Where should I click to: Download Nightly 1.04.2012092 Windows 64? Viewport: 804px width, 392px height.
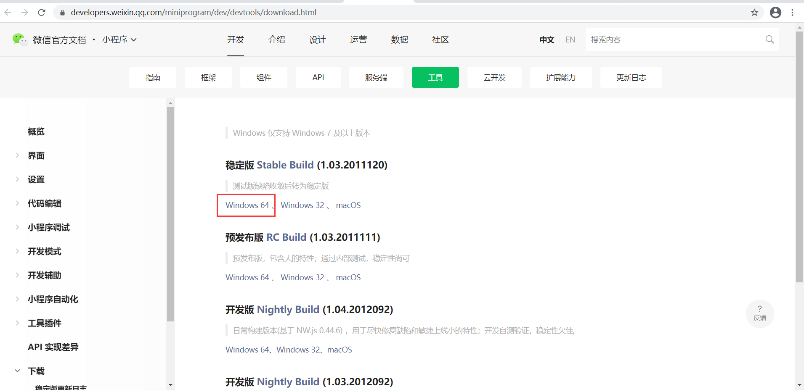(x=247, y=350)
